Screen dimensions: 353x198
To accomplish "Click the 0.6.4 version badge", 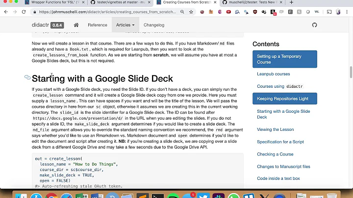I will coord(57,25).
